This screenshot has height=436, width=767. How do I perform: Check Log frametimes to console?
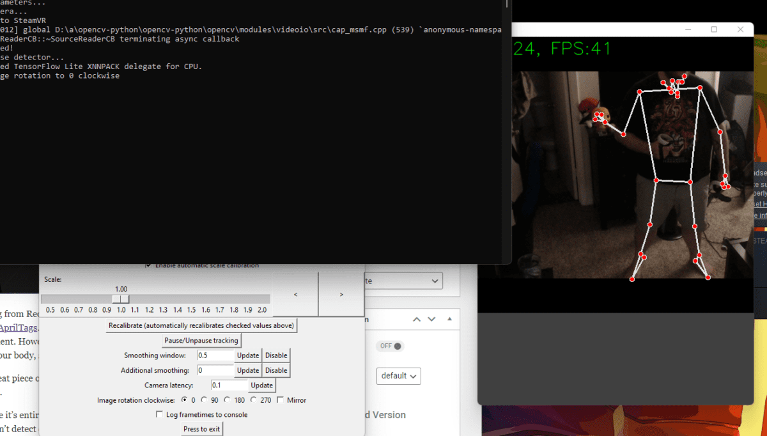(x=160, y=415)
